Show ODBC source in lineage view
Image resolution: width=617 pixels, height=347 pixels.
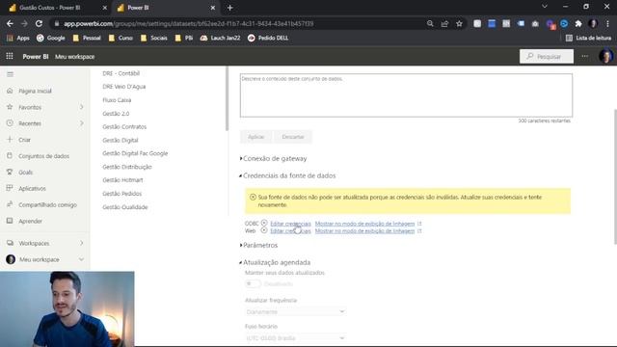pos(364,224)
